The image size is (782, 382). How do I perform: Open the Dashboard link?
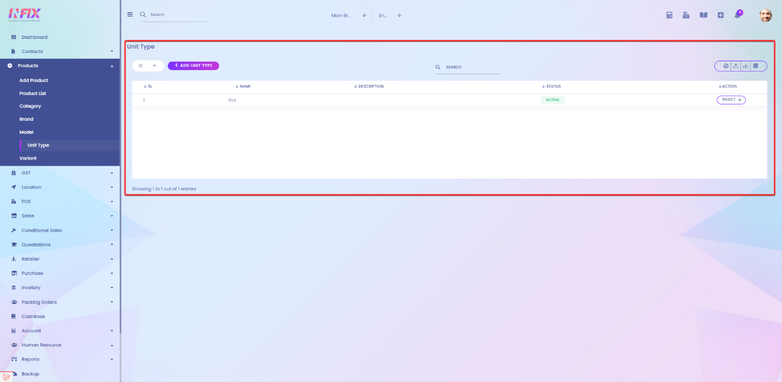coord(34,37)
